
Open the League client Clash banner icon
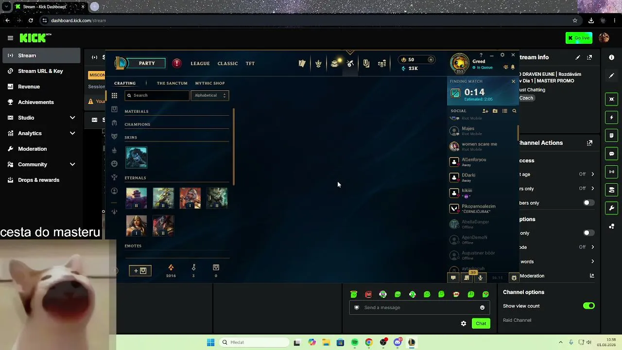pyautogui.click(x=302, y=64)
